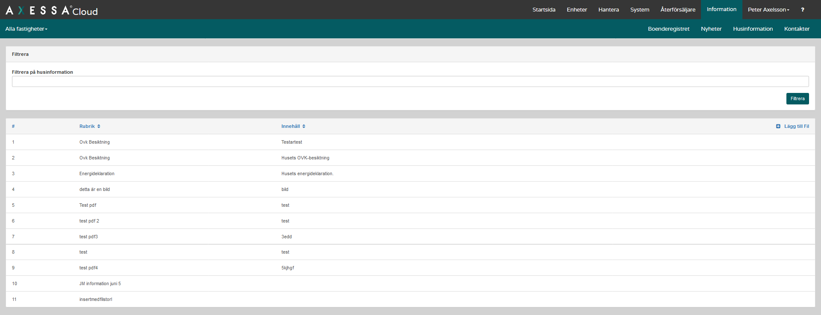Click the '5kjhgf' content cell
This screenshot has width=821, height=315.
click(x=288, y=268)
